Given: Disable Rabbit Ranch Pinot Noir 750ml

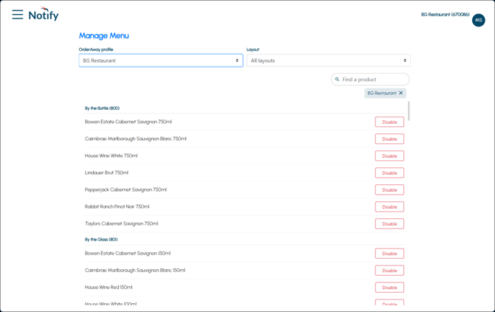Looking at the screenshot, I should click(x=389, y=207).
